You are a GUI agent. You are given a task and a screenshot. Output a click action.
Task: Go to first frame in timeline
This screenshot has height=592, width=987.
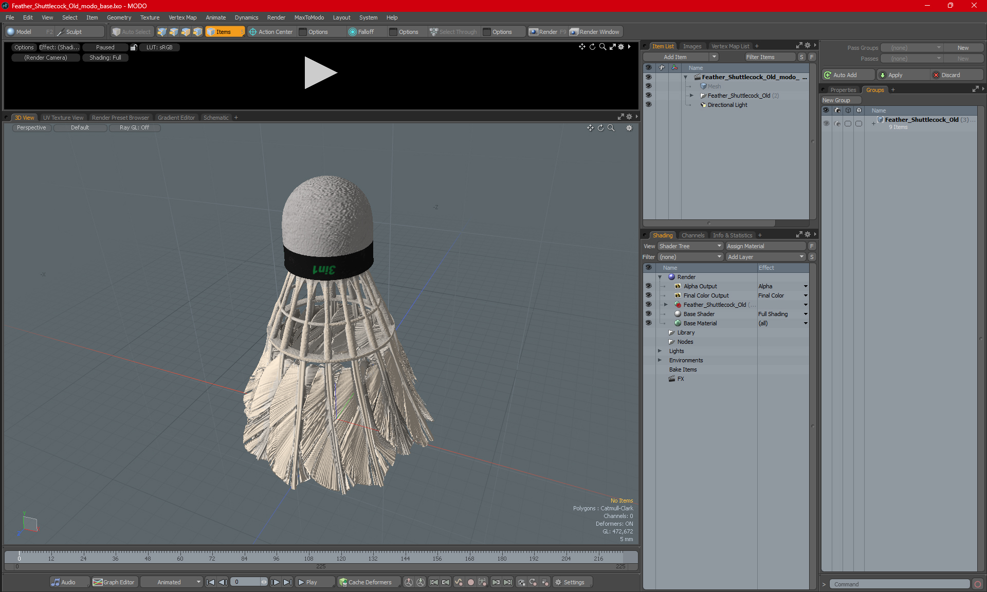click(x=210, y=582)
